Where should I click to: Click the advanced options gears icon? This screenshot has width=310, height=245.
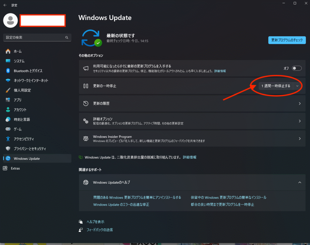click(86, 121)
